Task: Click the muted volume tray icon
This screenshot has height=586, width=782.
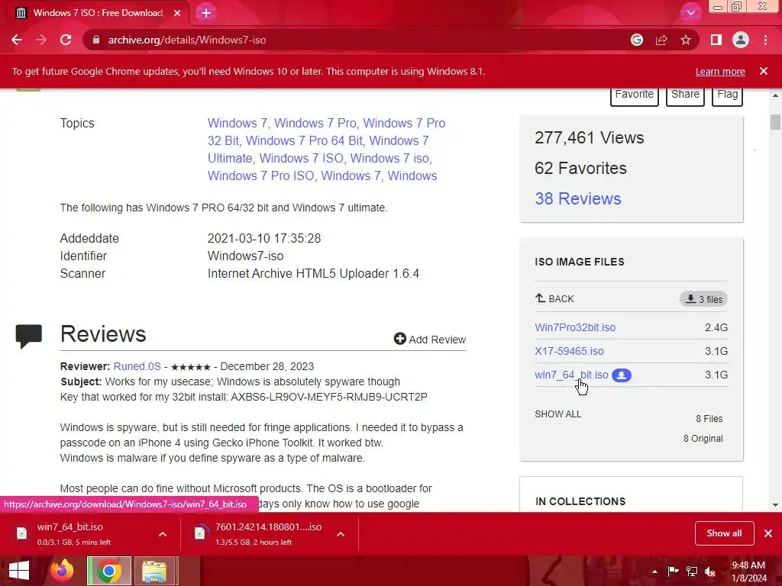Action: pyautogui.click(x=710, y=571)
